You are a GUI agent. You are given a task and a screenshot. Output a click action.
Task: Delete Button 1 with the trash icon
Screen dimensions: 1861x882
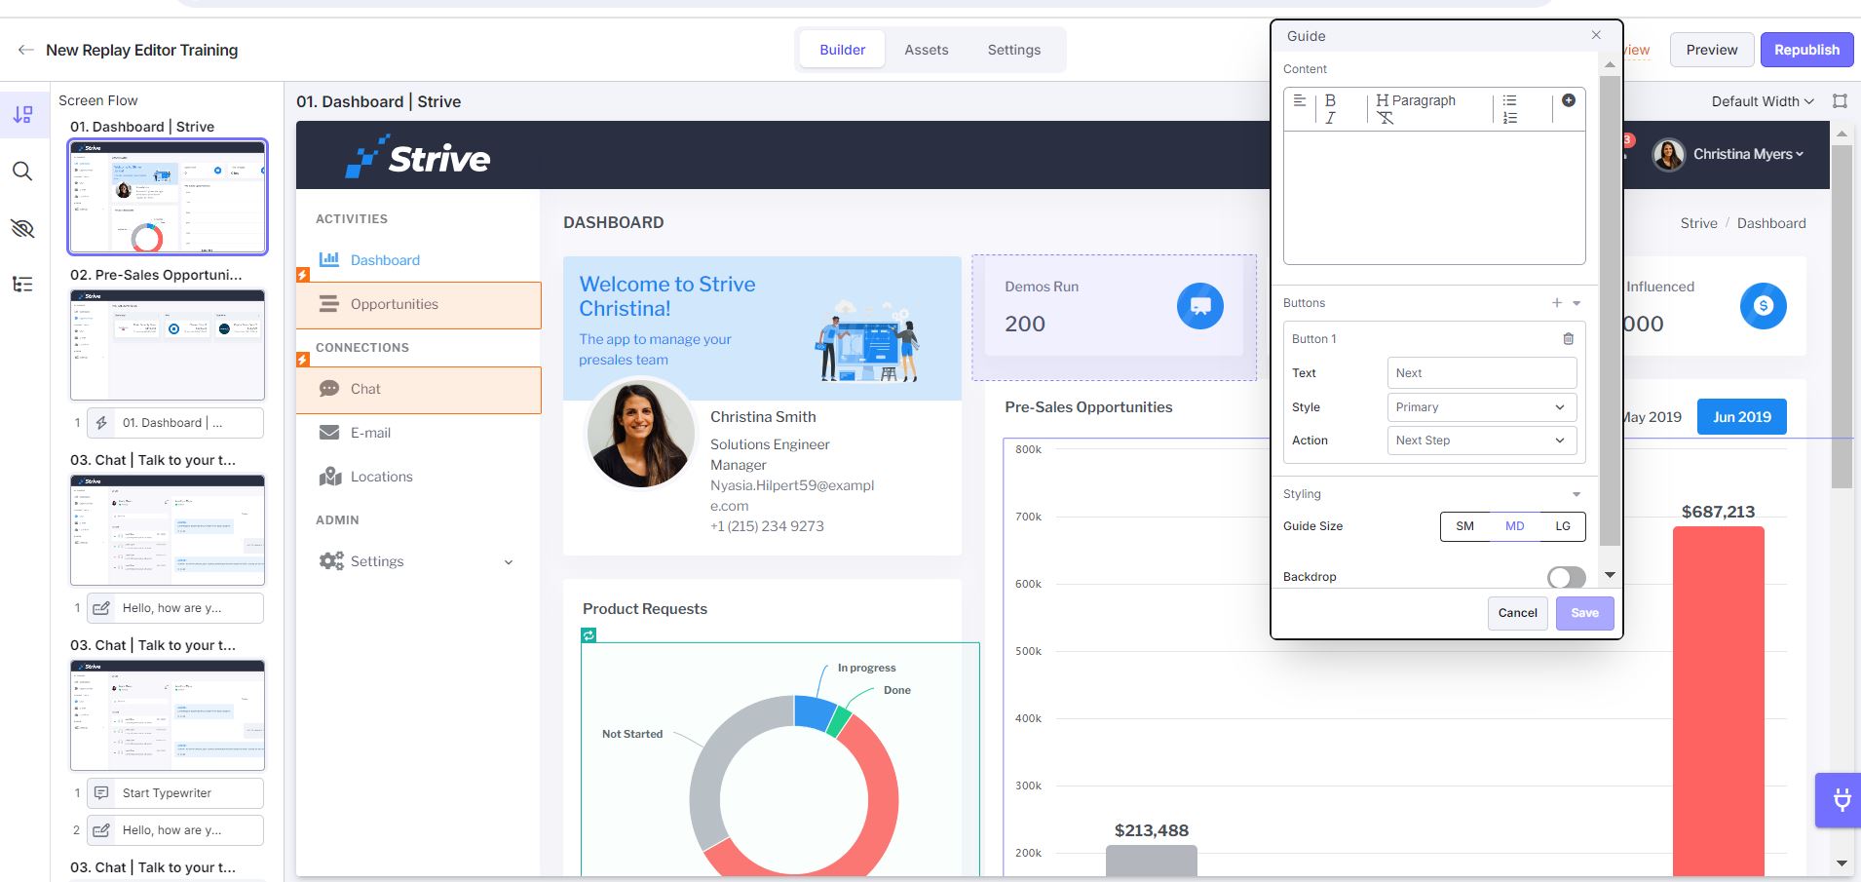click(x=1569, y=339)
